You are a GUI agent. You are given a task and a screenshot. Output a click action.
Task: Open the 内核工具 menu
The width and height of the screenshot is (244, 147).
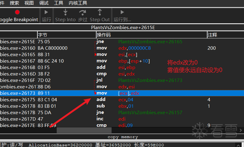pyautogui.click(x=78, y=3)
